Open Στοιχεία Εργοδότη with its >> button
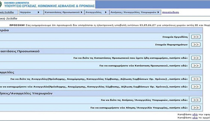The height and width of the screenshot is (121, 210). tap(196, 37)
